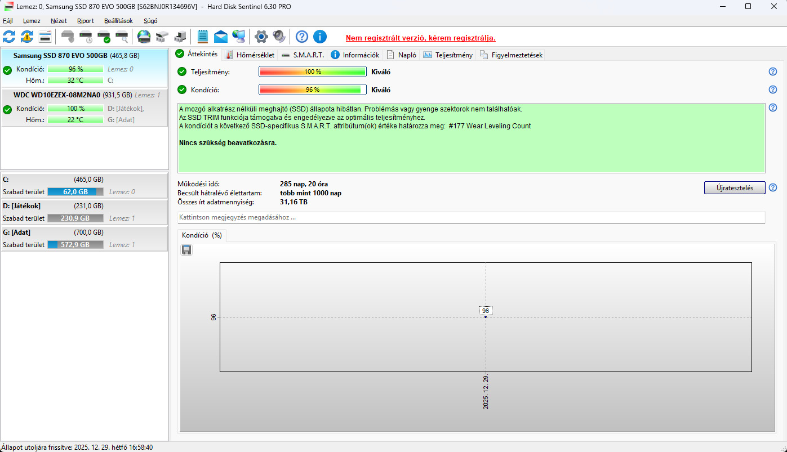Click the second gray drive-enclosure icon before notepad

(180, 37)
